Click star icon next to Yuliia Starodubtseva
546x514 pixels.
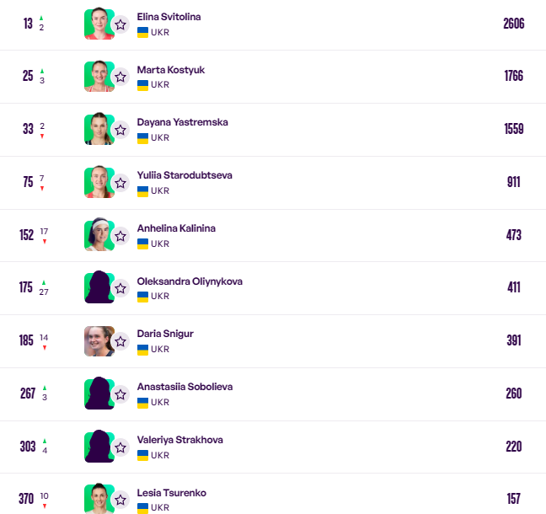(120, 183)
